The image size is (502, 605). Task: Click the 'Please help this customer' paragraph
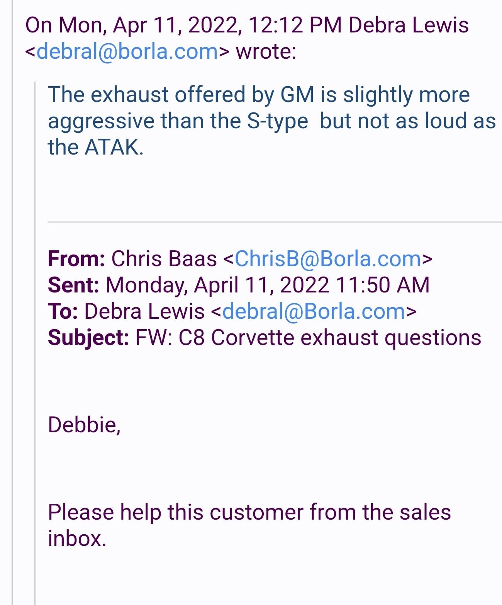[249, 525]
